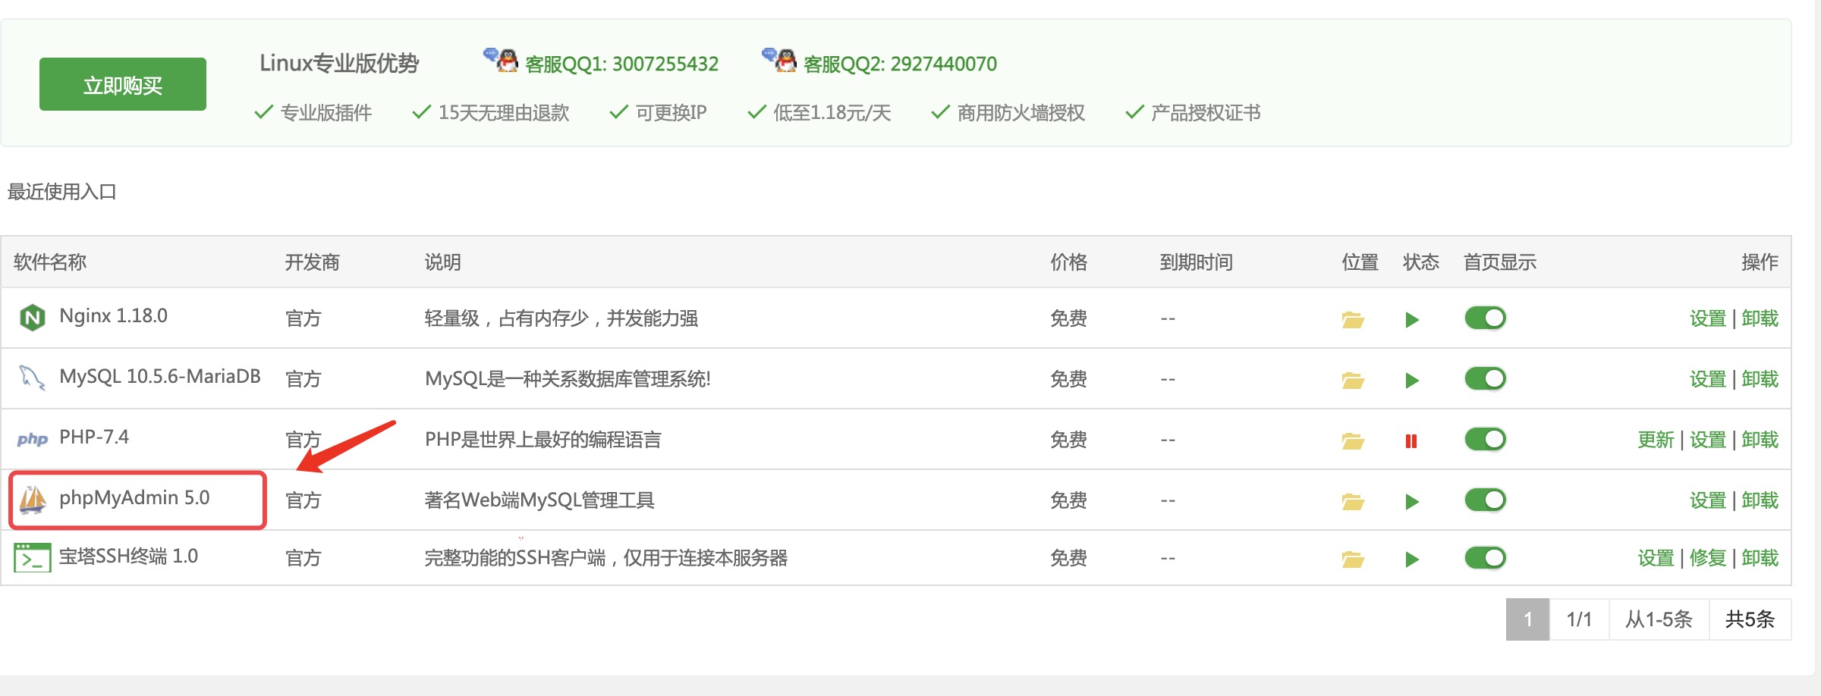Screen dimensions: 1821x696
Task: Click PHP-7.4 red paused status icon
Action: (1411, 441)
